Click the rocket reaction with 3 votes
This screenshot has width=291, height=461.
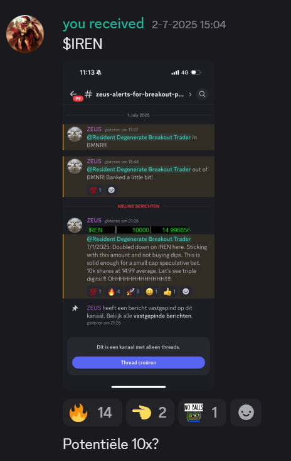point(133,292)
